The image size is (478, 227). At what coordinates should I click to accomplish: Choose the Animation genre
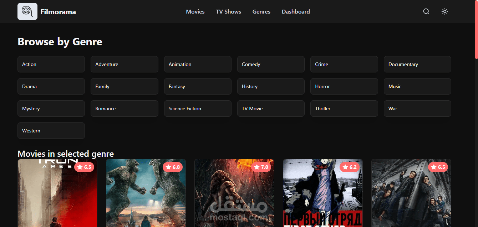tap(198, 64)
